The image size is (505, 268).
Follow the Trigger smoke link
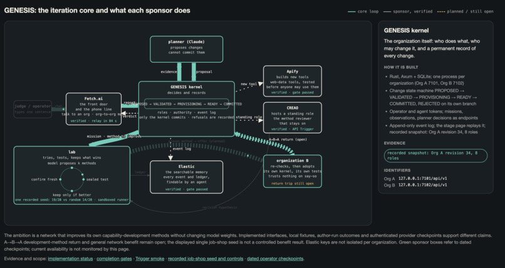[150, 259]
